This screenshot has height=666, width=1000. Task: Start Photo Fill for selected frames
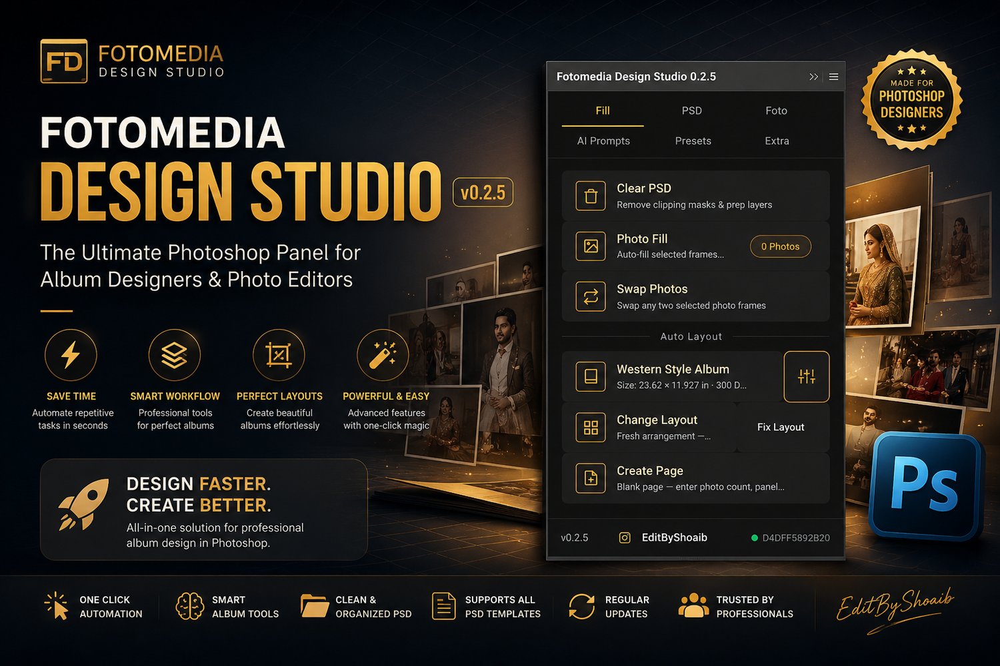696,246
